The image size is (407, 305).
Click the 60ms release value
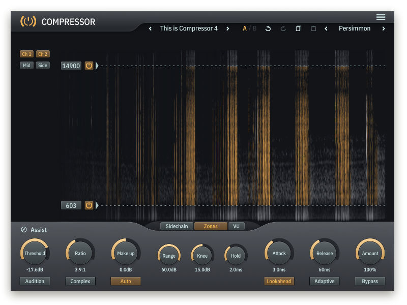pos(325,270)
